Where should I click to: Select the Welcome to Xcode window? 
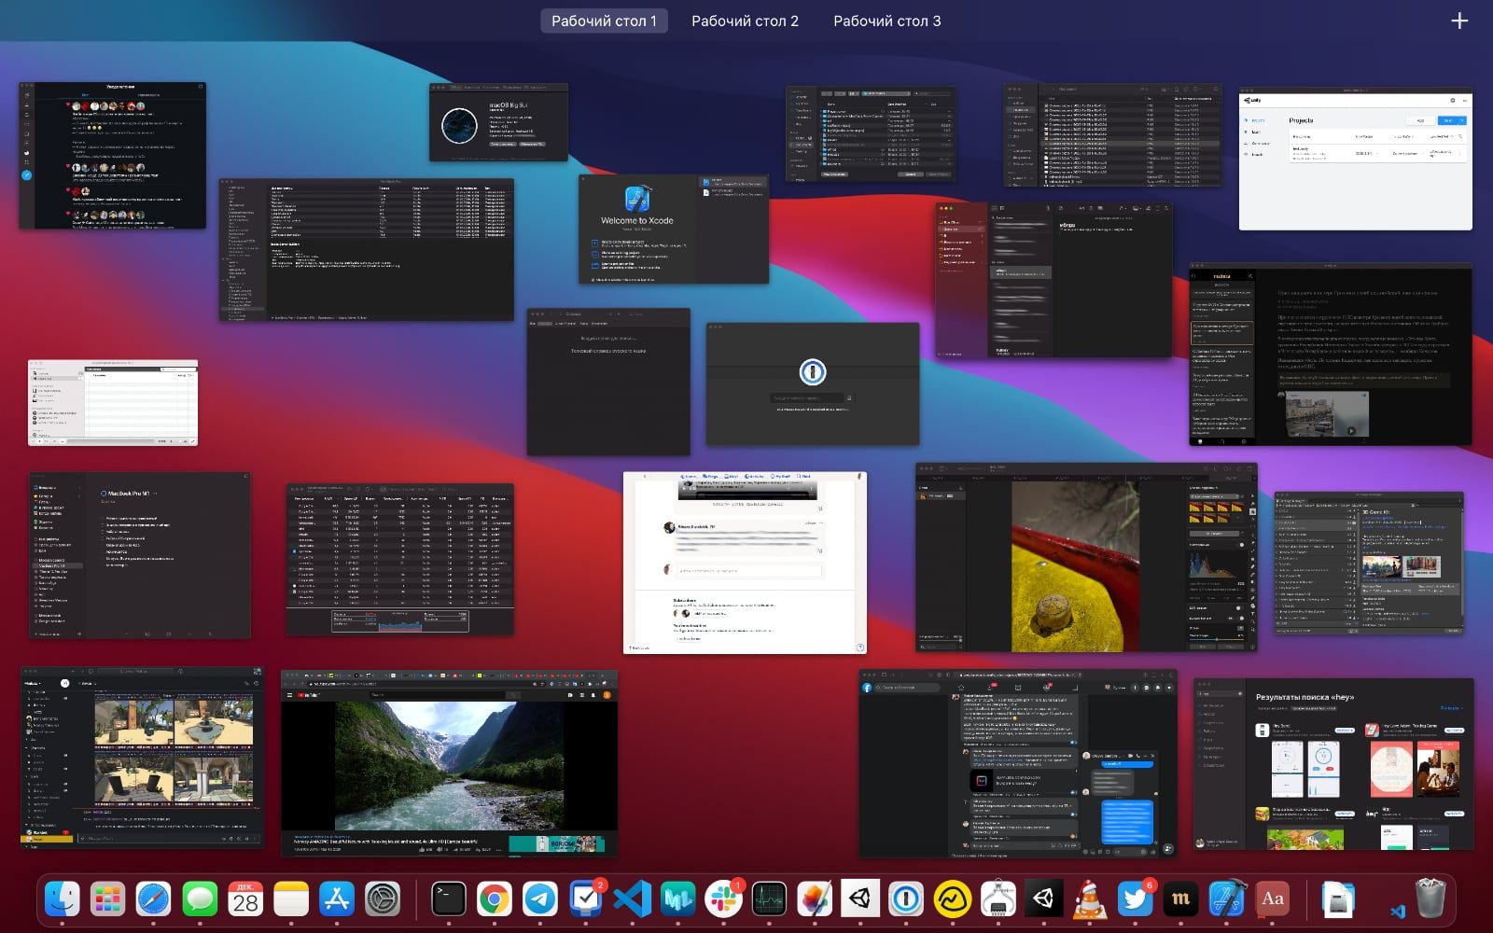click(673, 229)
